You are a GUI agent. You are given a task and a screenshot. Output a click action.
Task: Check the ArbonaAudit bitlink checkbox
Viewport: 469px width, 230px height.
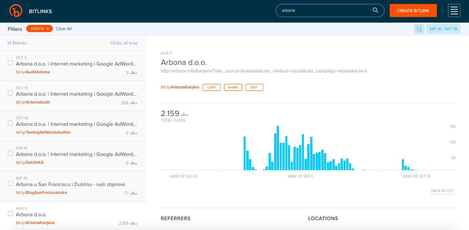[x=10, y=93]
